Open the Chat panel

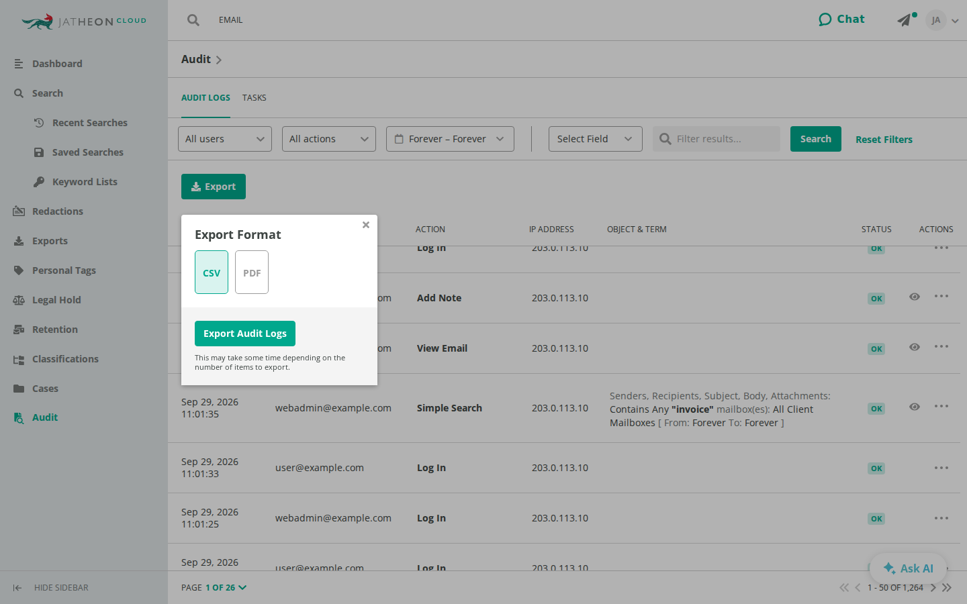(841, 19)
